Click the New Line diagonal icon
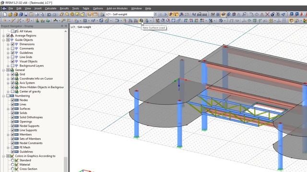 coord(13,21)
